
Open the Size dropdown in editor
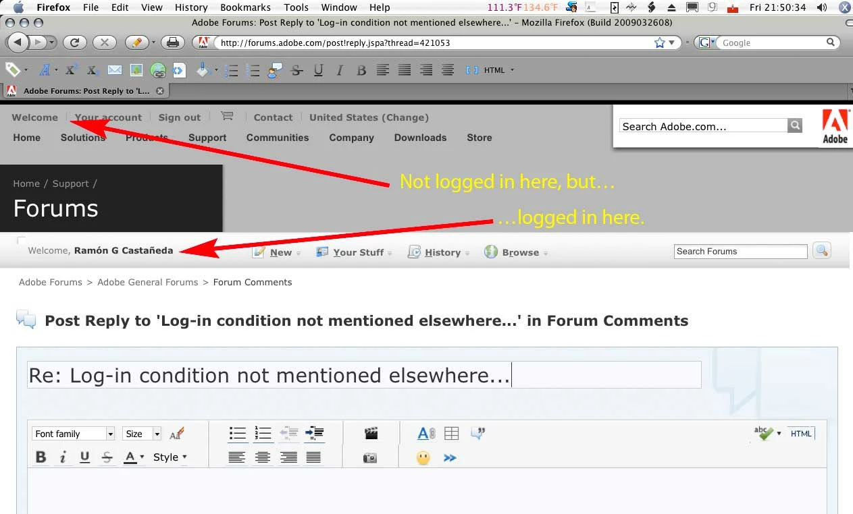pos(142,434)
